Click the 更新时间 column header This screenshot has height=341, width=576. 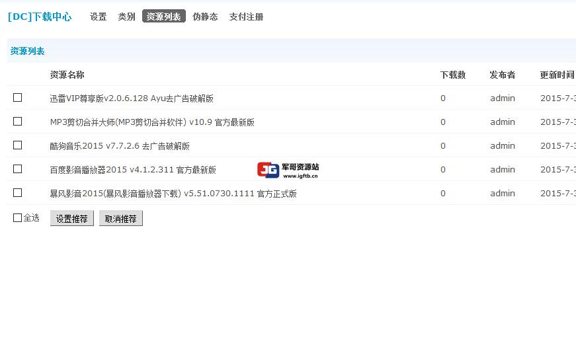click(557, 75)
